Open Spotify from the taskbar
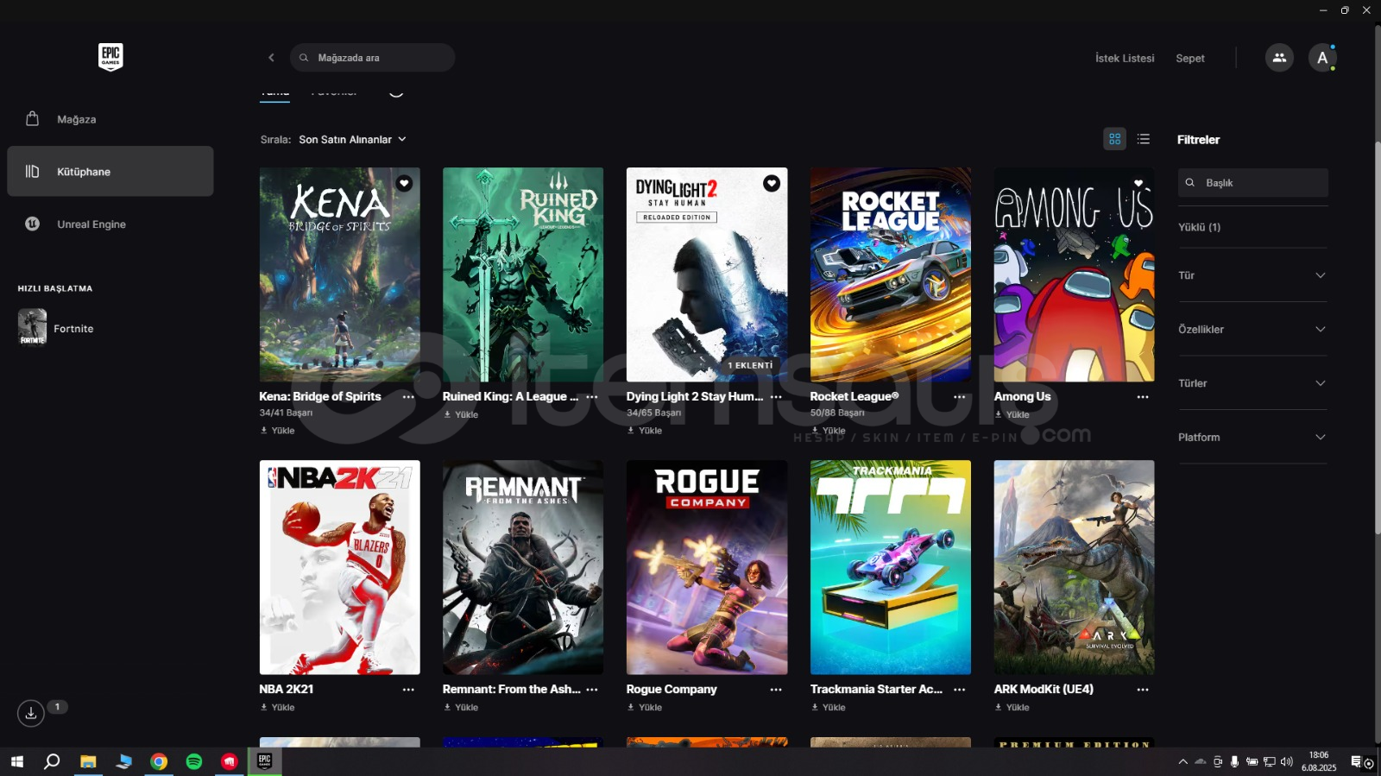Viewport: 1381px width, 776px height. (x=194, y=761)
